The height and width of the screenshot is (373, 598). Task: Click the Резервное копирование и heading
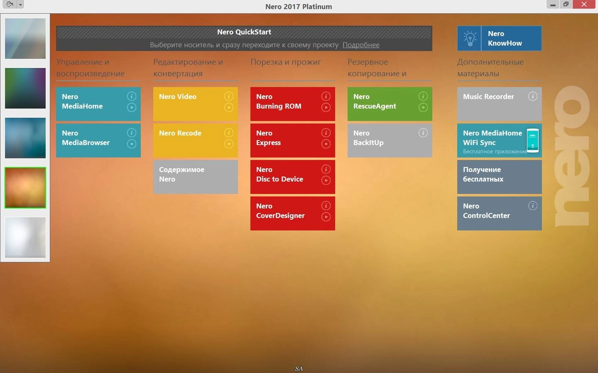coord(377,68)
